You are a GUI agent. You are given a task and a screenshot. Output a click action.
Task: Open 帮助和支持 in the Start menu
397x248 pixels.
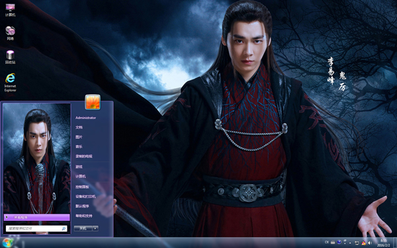(x=84, y=216)
